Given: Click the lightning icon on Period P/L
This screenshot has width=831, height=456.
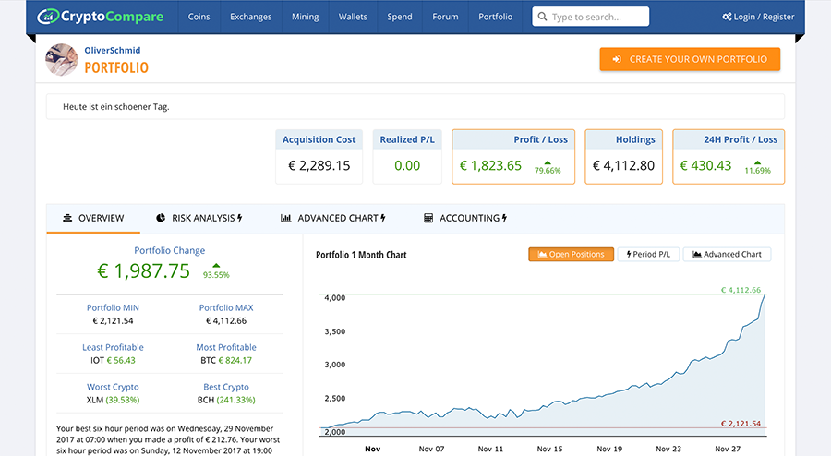Looking at the screenshot, I should (629, 254).
